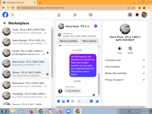
Task: Open File Explorer from taskbar
Action: coord(13,111)
